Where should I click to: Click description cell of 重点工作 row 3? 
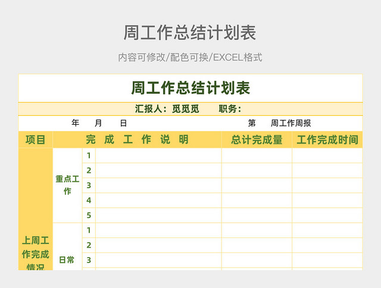[159, 185]
